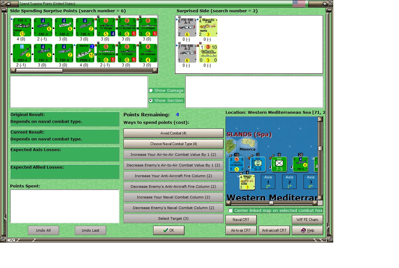
Task: Select the F6F-3 counter valued 2 (-1)
Action: pos(43,27)
